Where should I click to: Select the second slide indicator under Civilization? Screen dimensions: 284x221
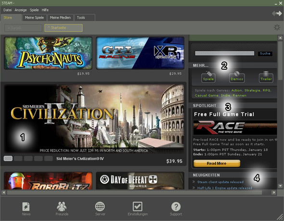(x=18, y=159)
